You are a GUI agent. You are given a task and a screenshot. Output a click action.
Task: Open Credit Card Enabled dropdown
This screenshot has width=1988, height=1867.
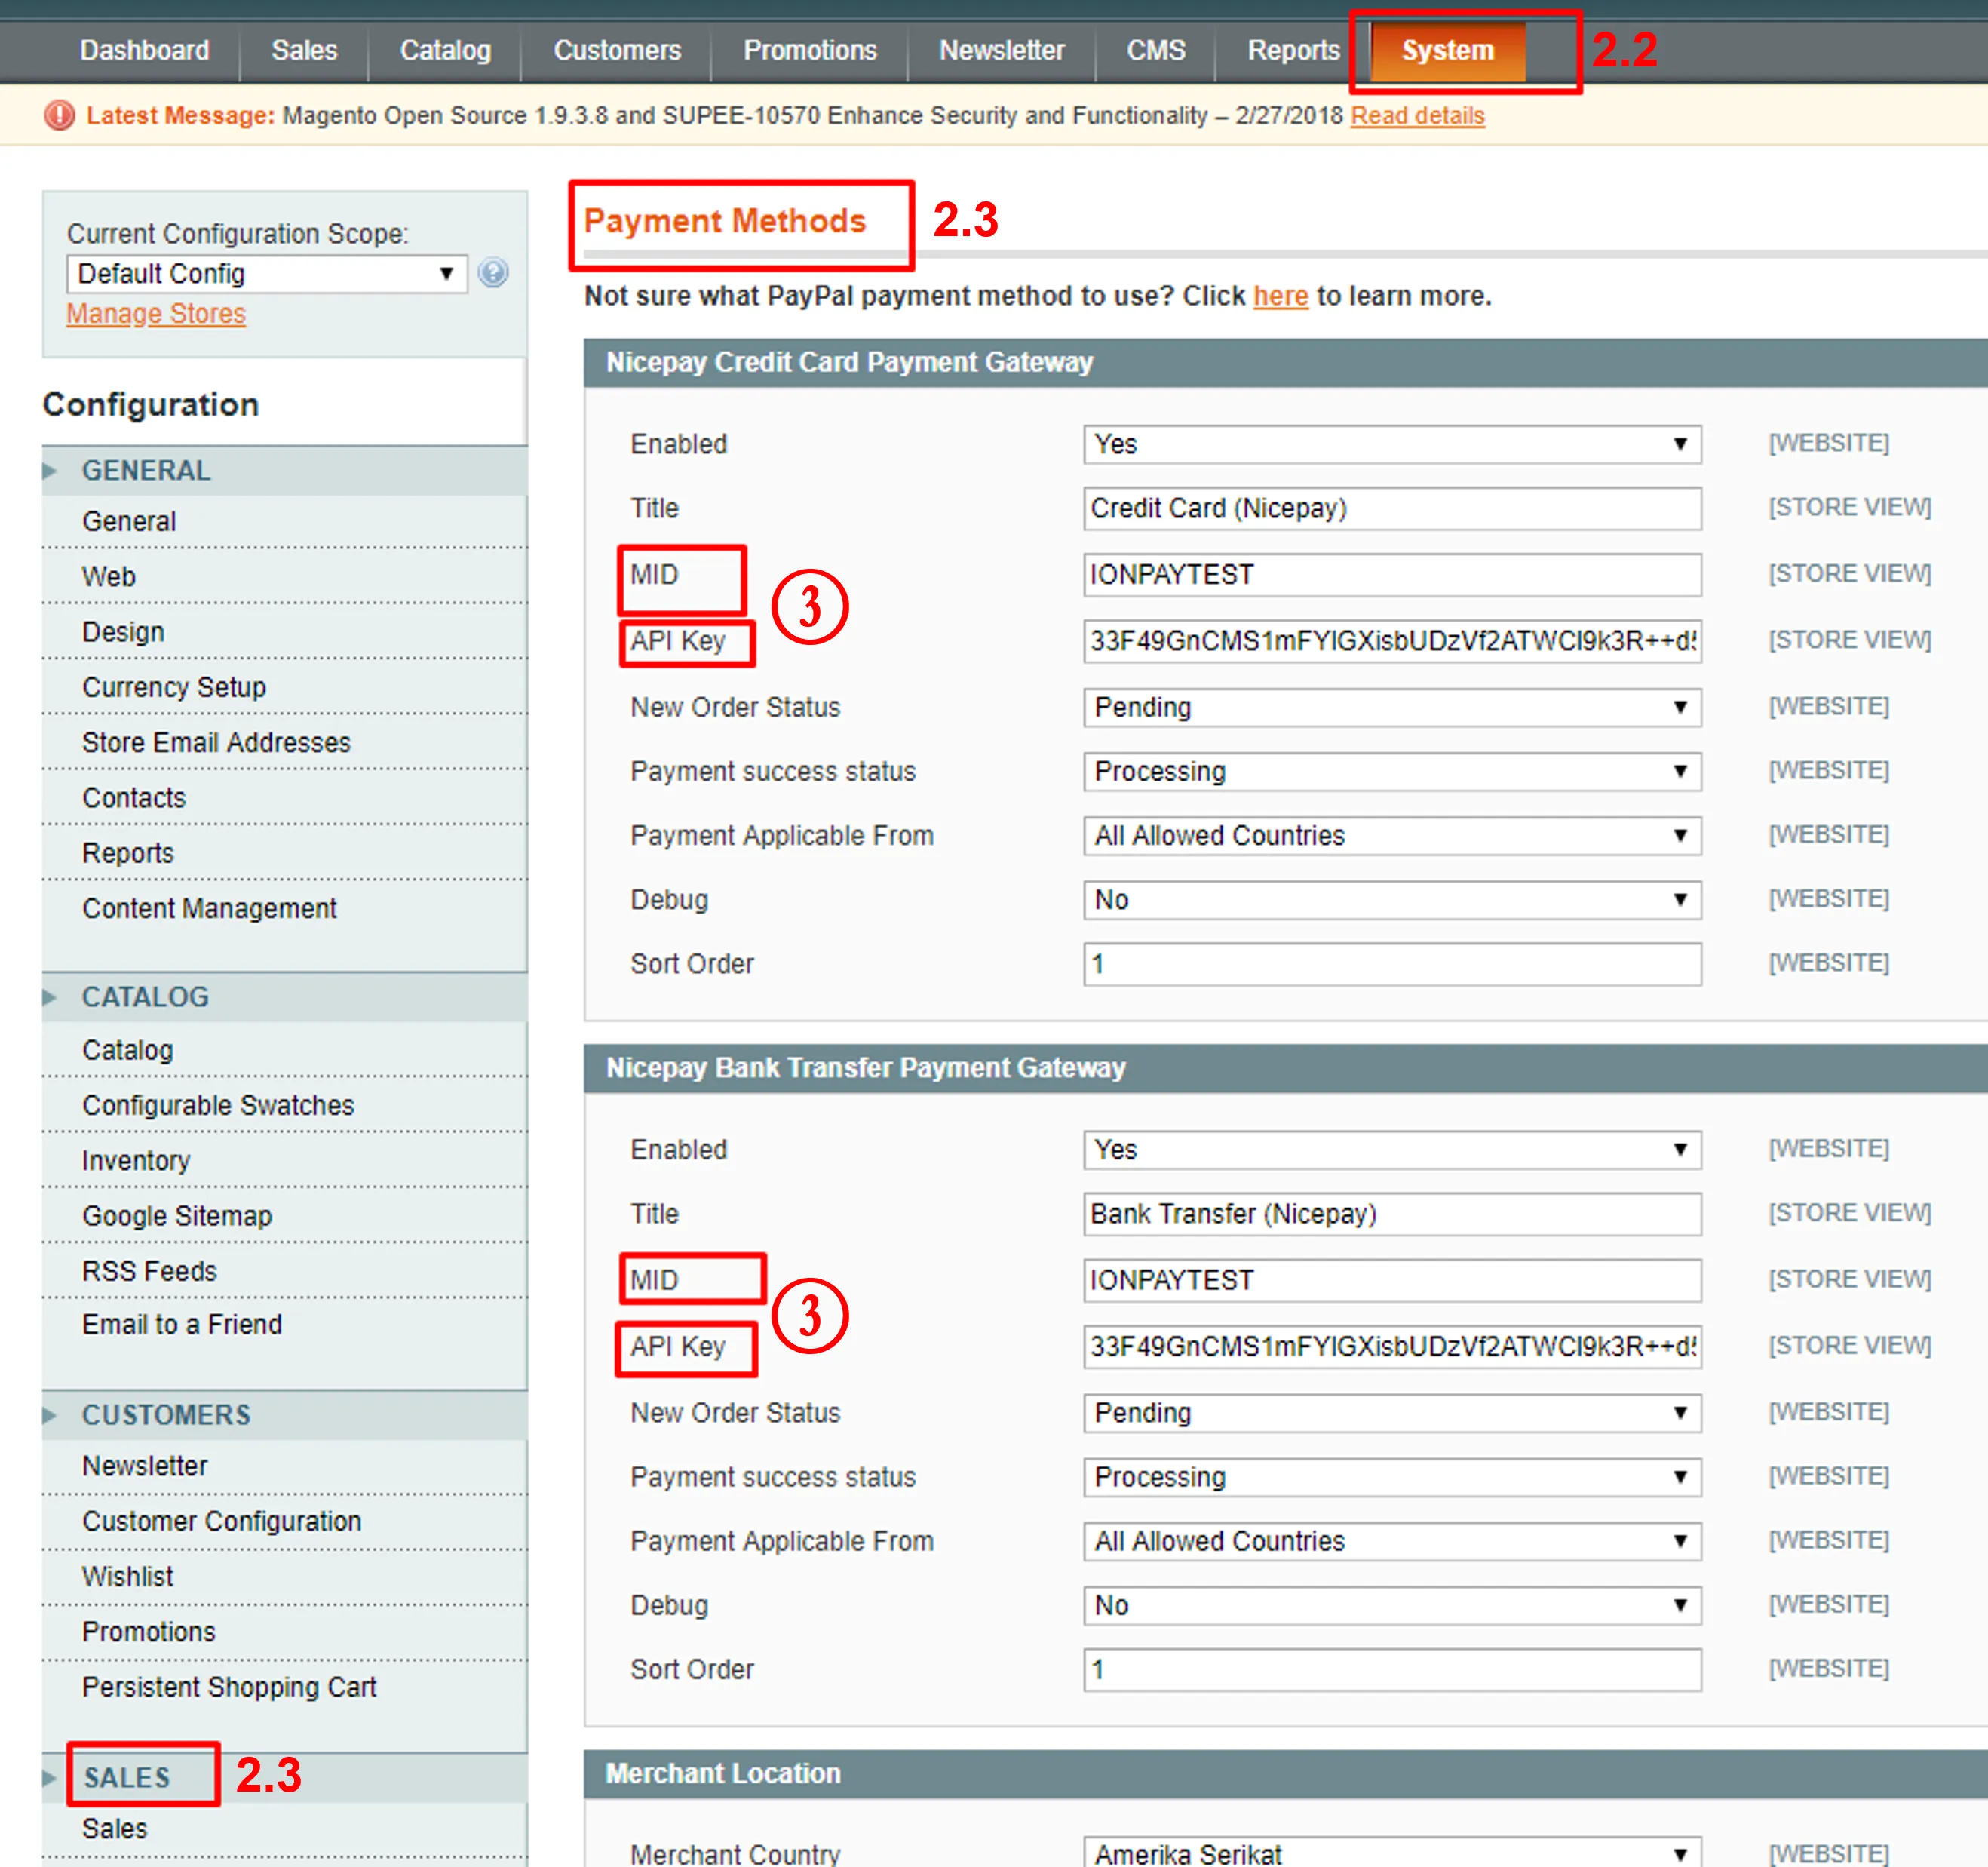click(1392, 444)
